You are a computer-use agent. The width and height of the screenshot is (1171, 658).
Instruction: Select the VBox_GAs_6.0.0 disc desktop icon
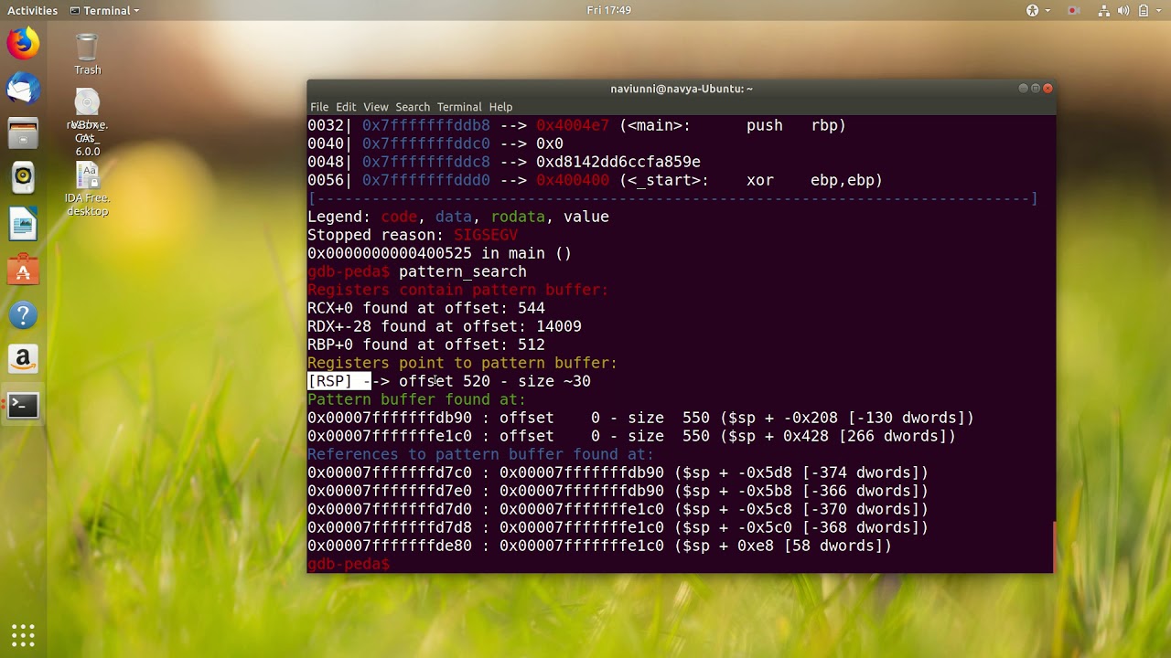click(x=87, y=122)
